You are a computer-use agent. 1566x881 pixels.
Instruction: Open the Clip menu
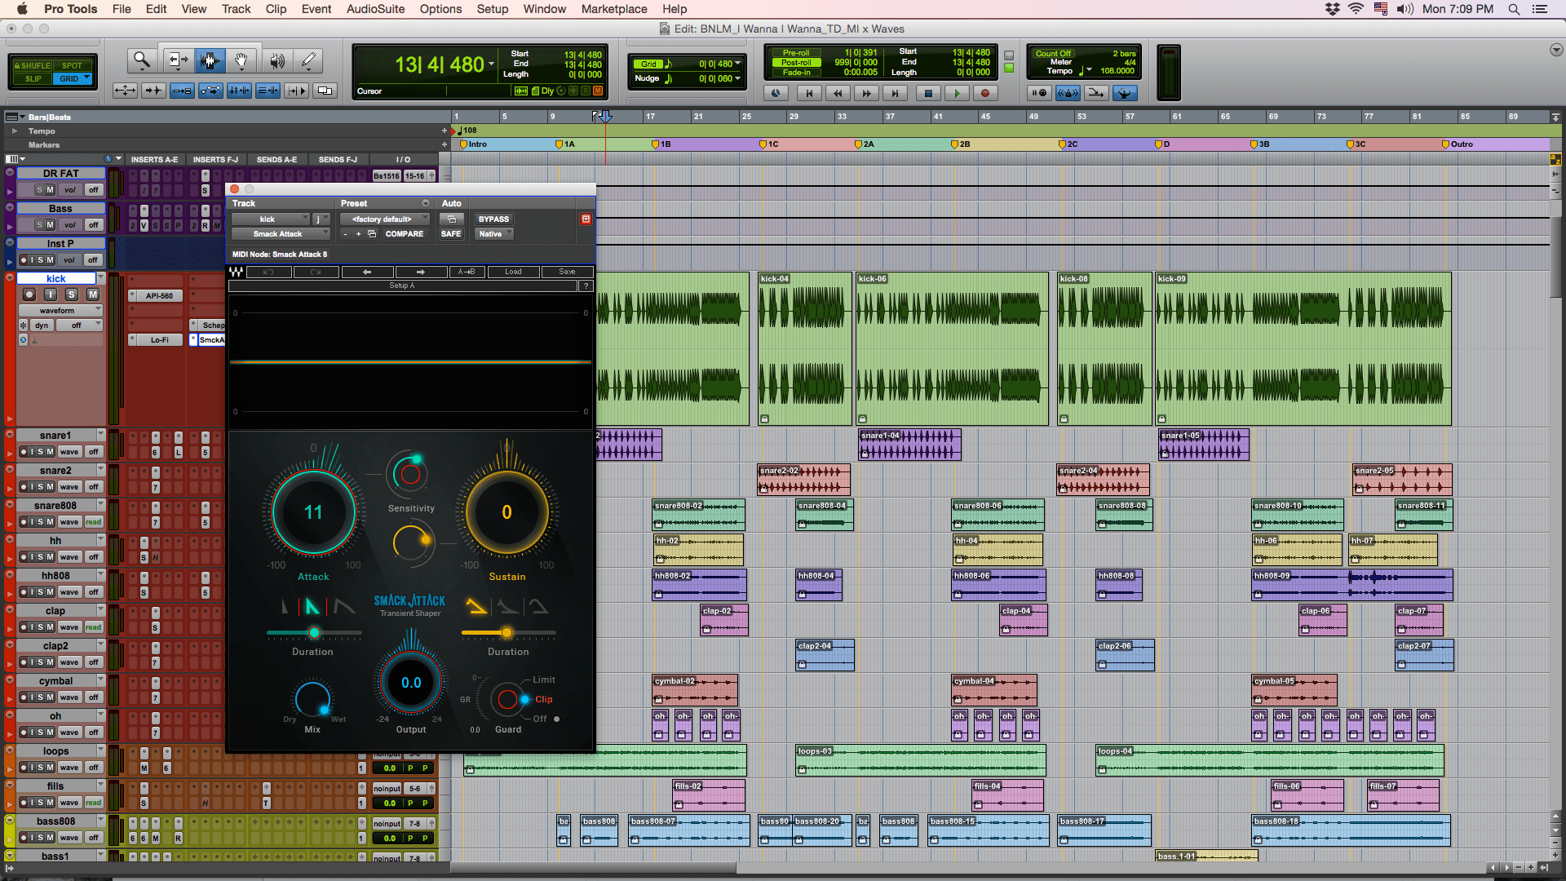coord(276,9)
